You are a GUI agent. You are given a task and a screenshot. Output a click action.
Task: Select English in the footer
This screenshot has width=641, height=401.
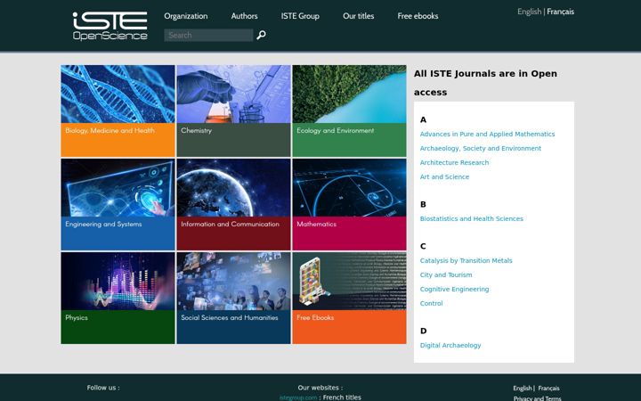click(x=523, y=389)
